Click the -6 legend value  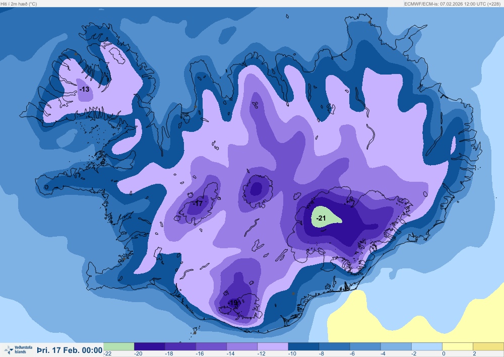tap(353, 354)
